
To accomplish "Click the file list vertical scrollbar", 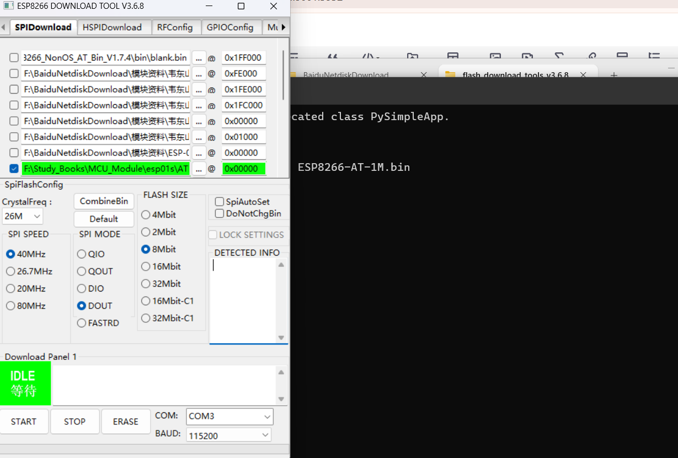I will click(x=284, y=74).
